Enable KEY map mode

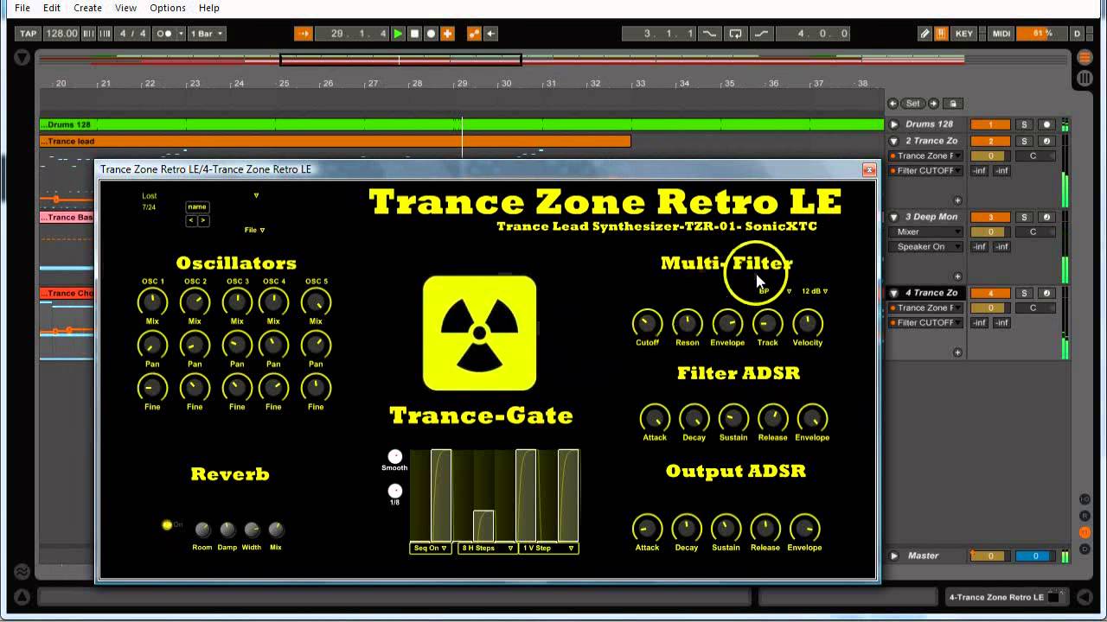(963, 34)
